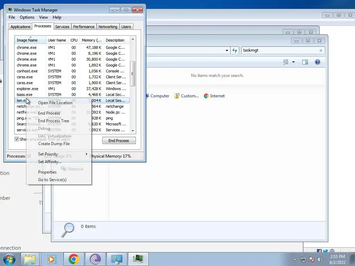The width and height of the screenshot is (355, 266).
Task: Launch Windows Media Player from the taskbar
Action: tap(52, 259)
